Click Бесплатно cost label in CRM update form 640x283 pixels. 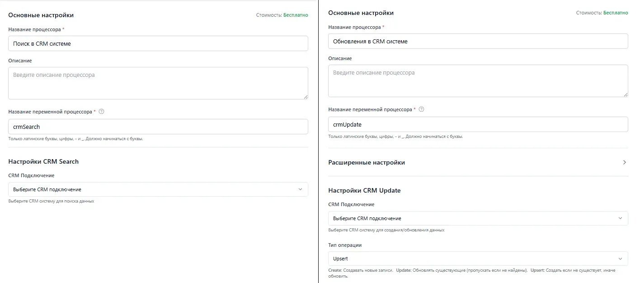(616, 13)
